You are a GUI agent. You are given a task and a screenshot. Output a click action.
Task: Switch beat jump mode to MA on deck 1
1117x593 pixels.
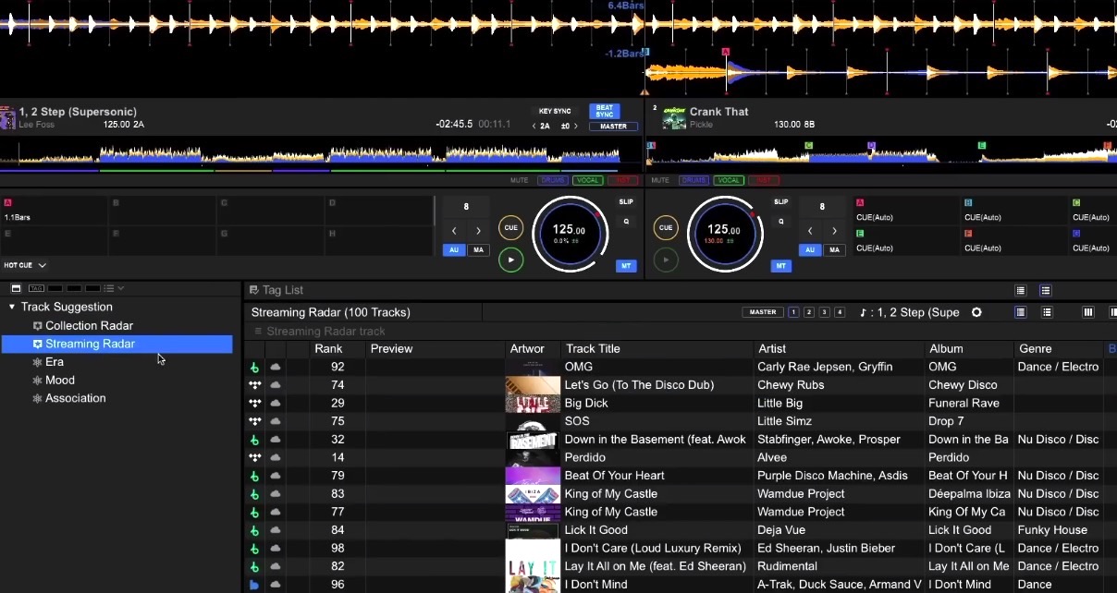pos(478,249)
